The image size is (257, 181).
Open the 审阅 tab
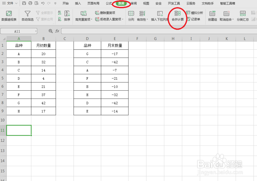134,3
